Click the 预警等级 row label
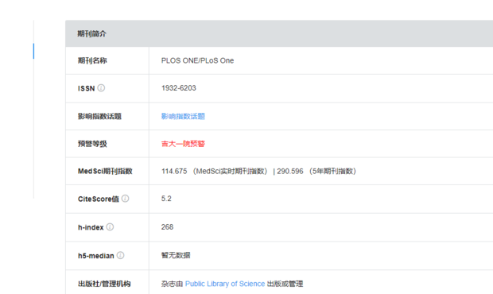The image size is (493, 294). click(x=92, y=144)
